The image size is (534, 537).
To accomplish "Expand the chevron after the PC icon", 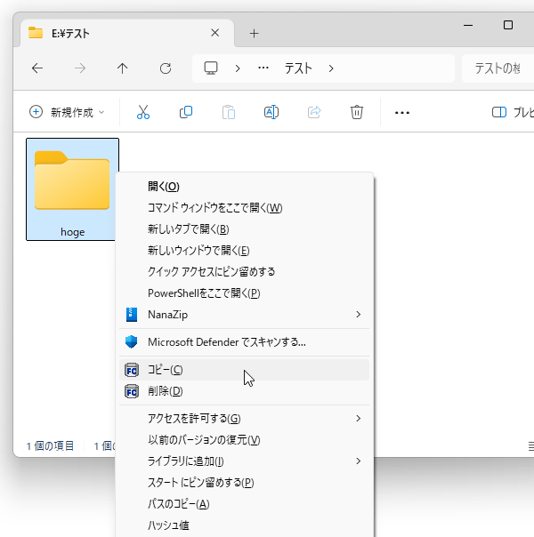I will pyautogui.click(x=237, y=68).
